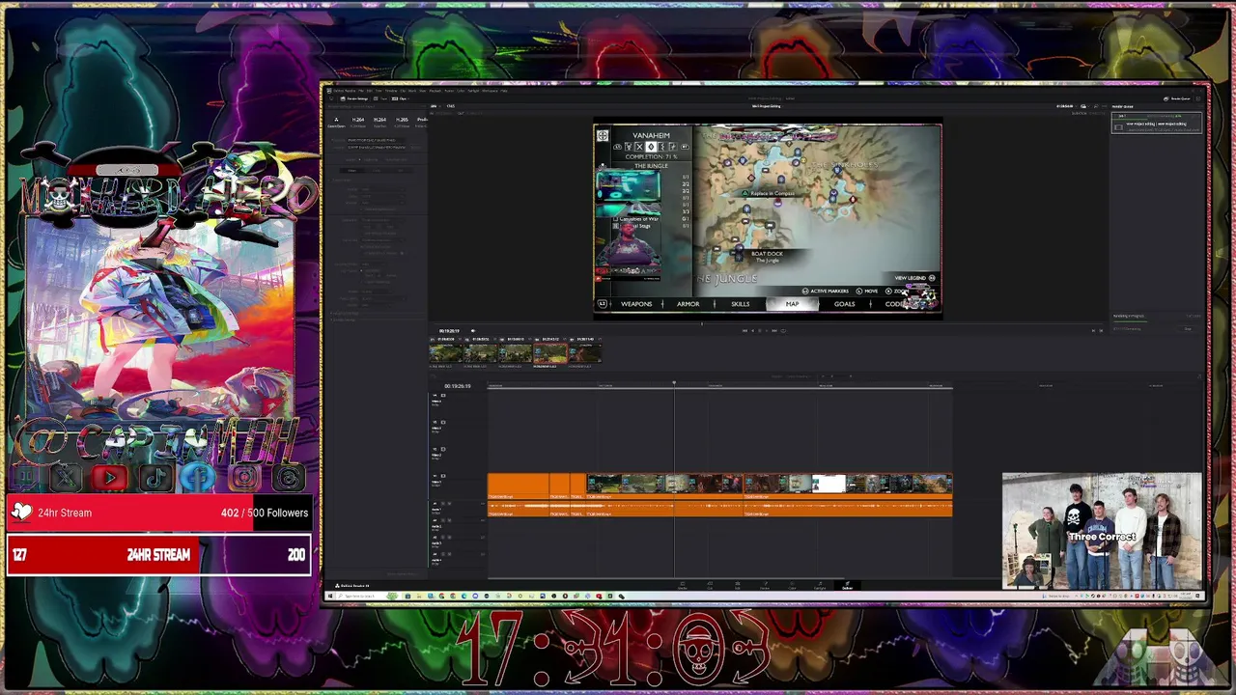The height and width of the screenshot is (695, 1236).
Task: Open the Media page tab
Action: click(683, 585)
